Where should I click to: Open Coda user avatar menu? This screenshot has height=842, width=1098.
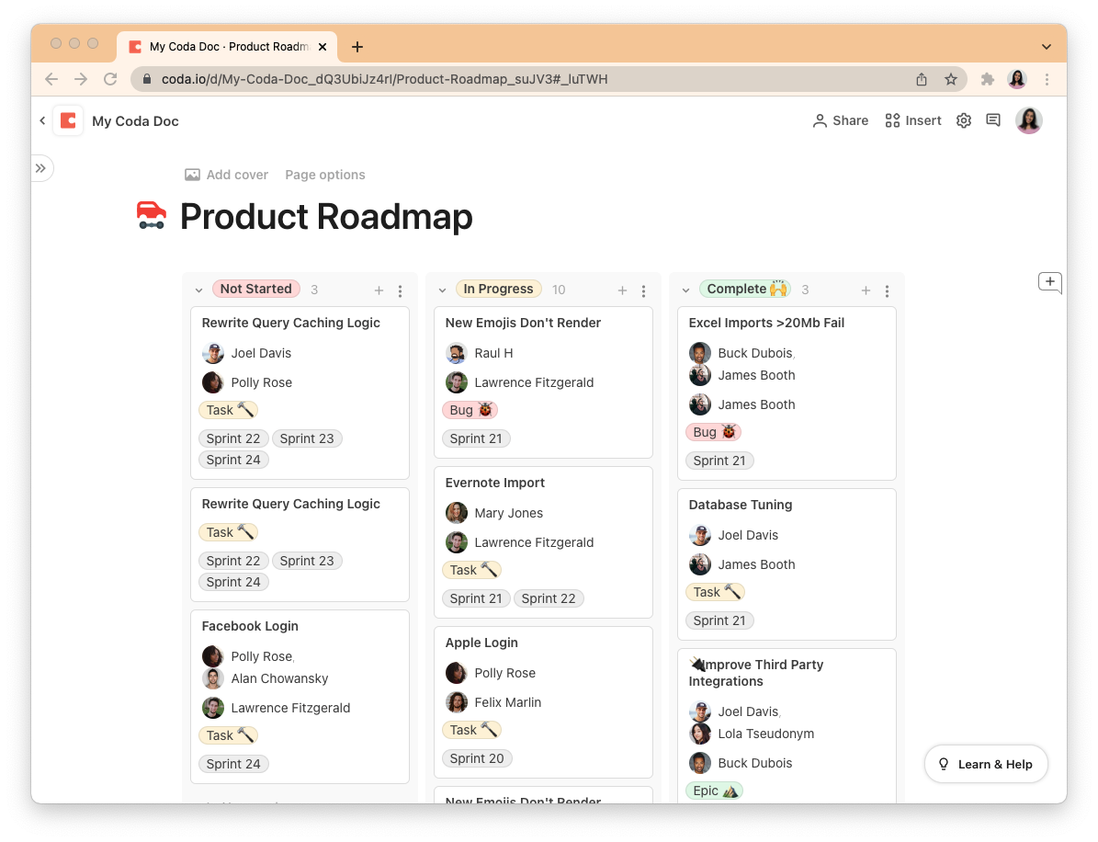click(1029, 120)
